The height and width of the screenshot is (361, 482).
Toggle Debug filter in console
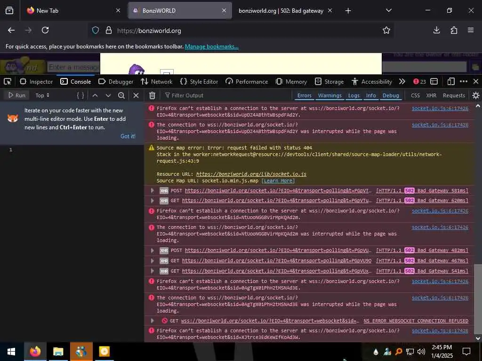391,95
